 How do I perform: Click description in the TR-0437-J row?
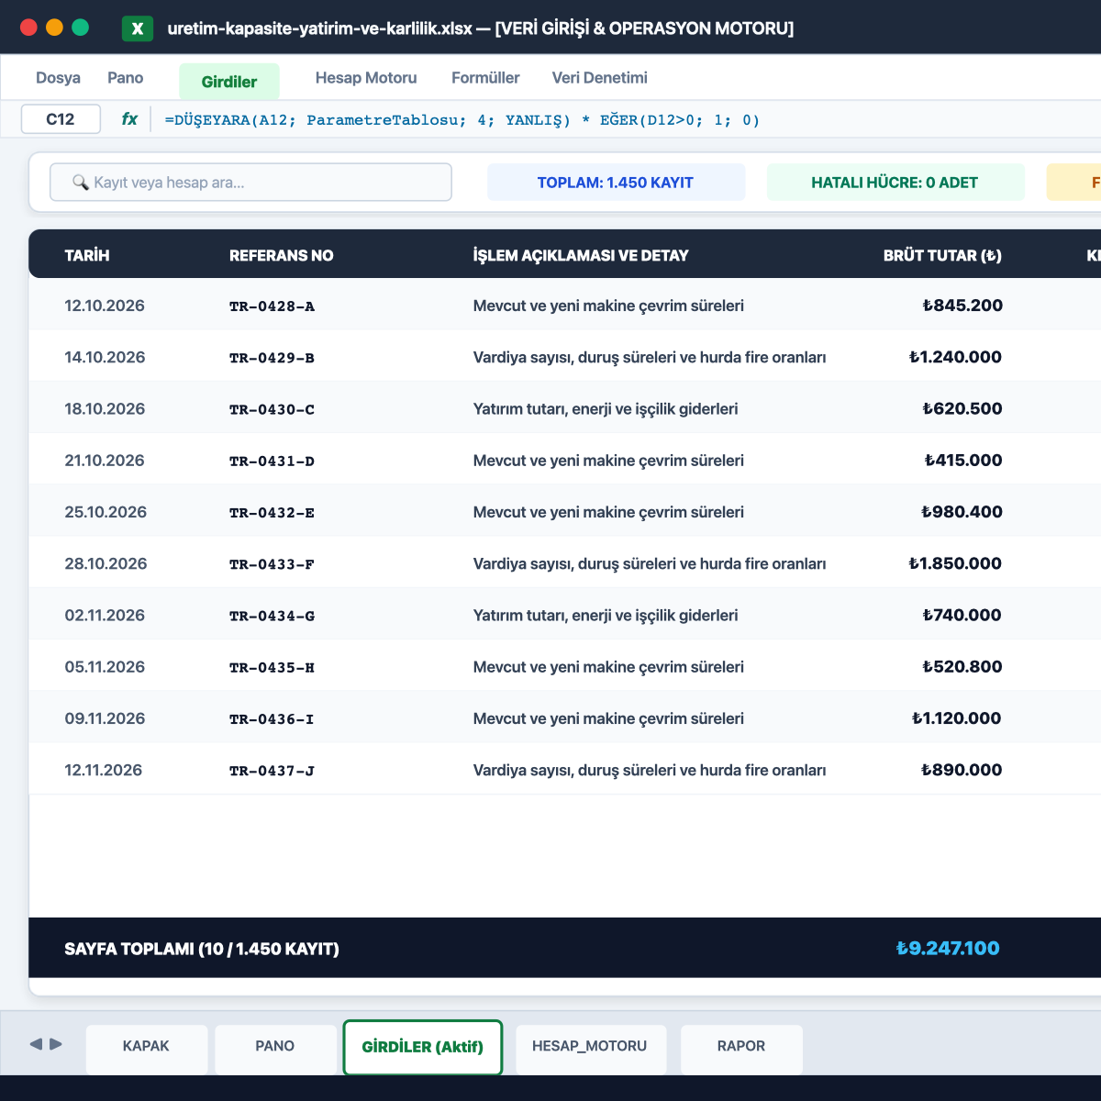pyautogui.click(x=650, y=770)
